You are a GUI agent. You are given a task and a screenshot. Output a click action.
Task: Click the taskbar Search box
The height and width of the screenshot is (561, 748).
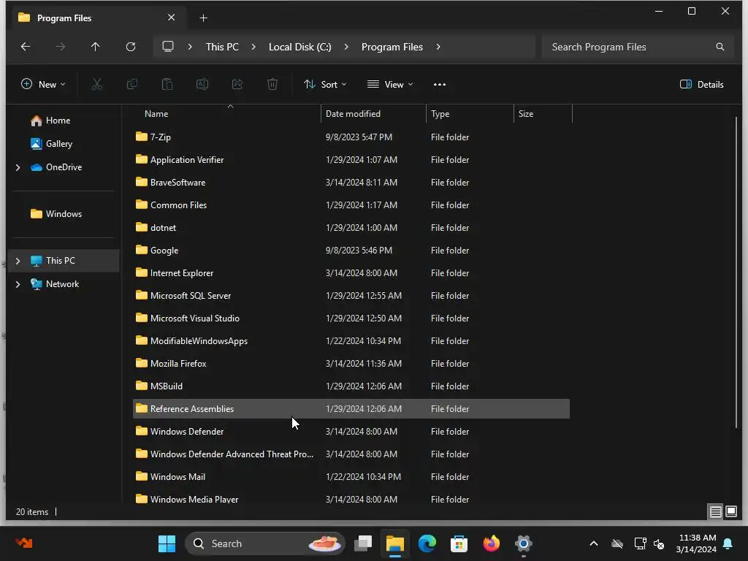pos(264,543)
